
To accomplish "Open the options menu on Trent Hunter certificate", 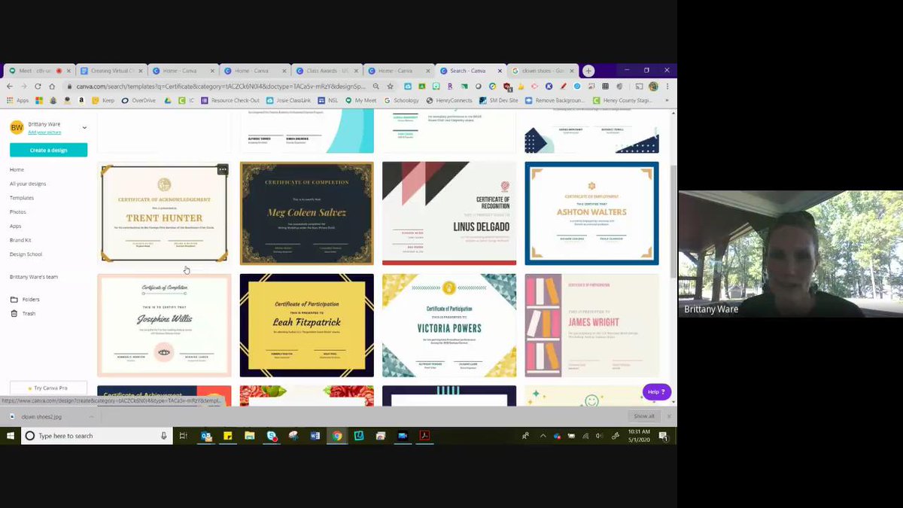I will pos(223,169).
